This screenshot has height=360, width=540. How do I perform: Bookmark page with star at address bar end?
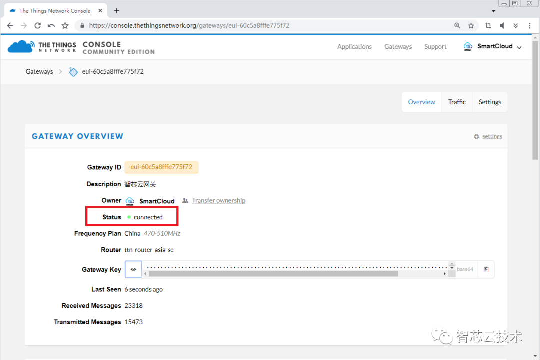point(471,26)
